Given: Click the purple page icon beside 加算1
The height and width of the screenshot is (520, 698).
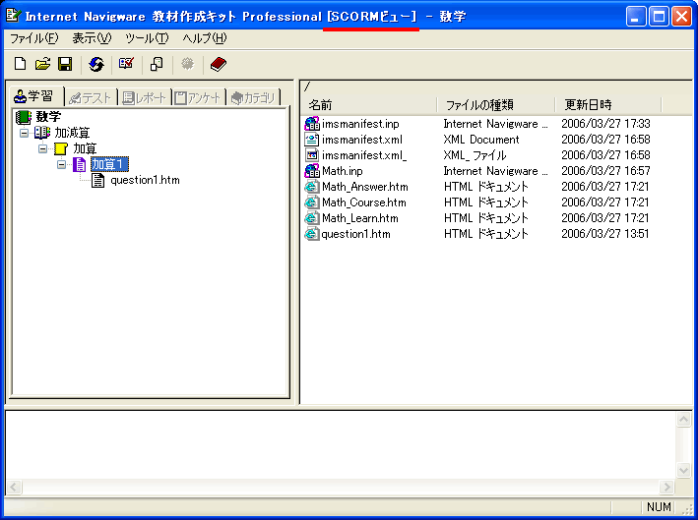Looking at the screenshot, I should [79, 164].
